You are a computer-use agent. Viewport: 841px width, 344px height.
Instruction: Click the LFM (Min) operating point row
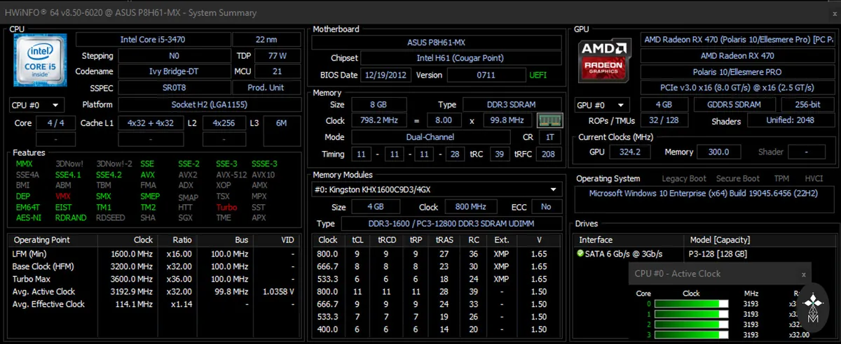(154, 254)
